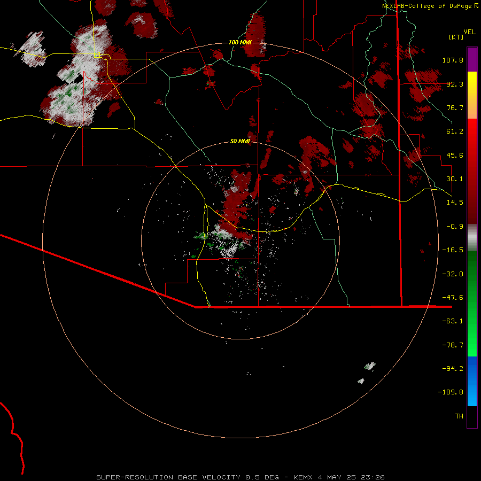Click the -94.2 velocity scale value
Screen dimensions: 481x481
(x=453, y=369)
